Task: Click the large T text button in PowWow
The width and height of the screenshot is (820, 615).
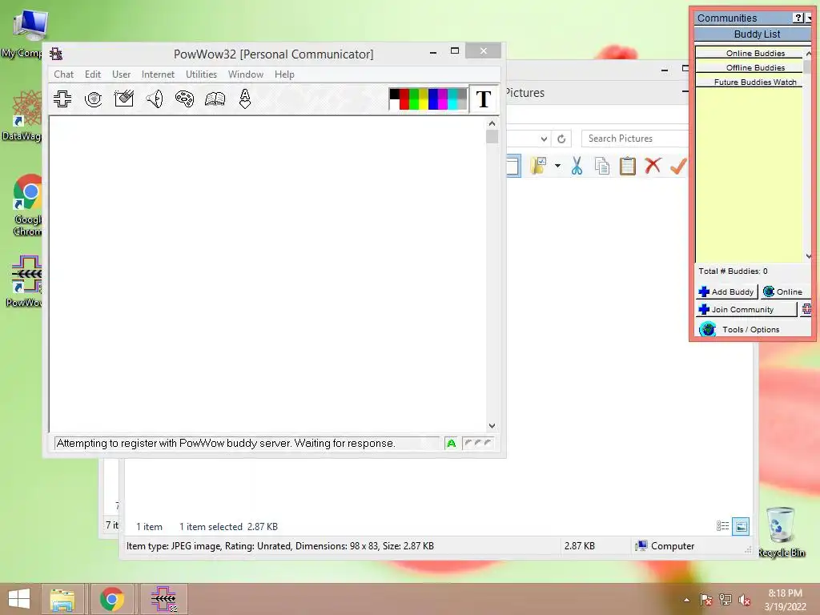Action: click(x=484, y=98)
